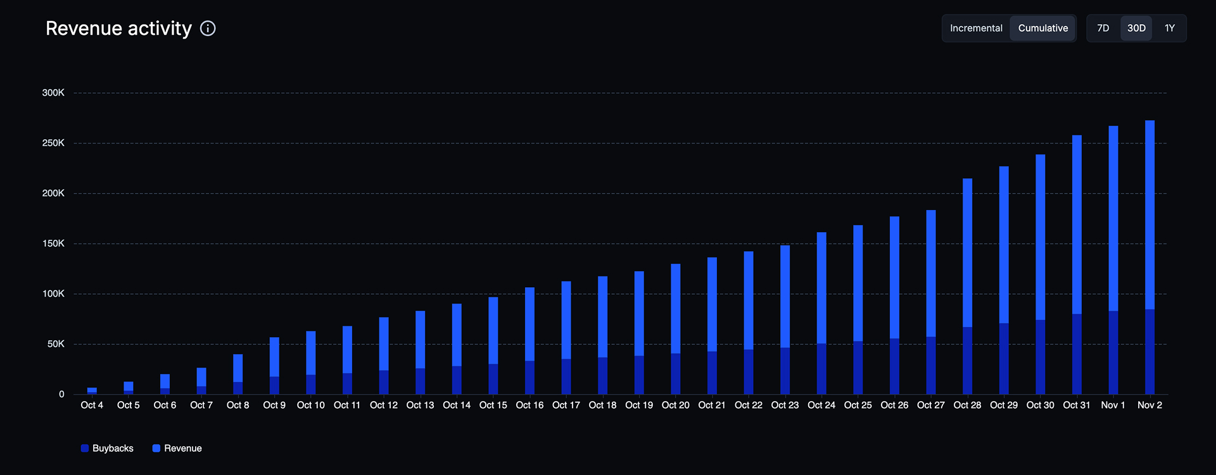
Task: Choose the 30D time range
Action: (1136, 28)
